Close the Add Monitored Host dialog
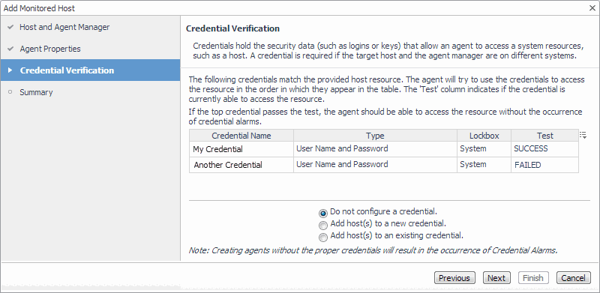 pos(592,8)
